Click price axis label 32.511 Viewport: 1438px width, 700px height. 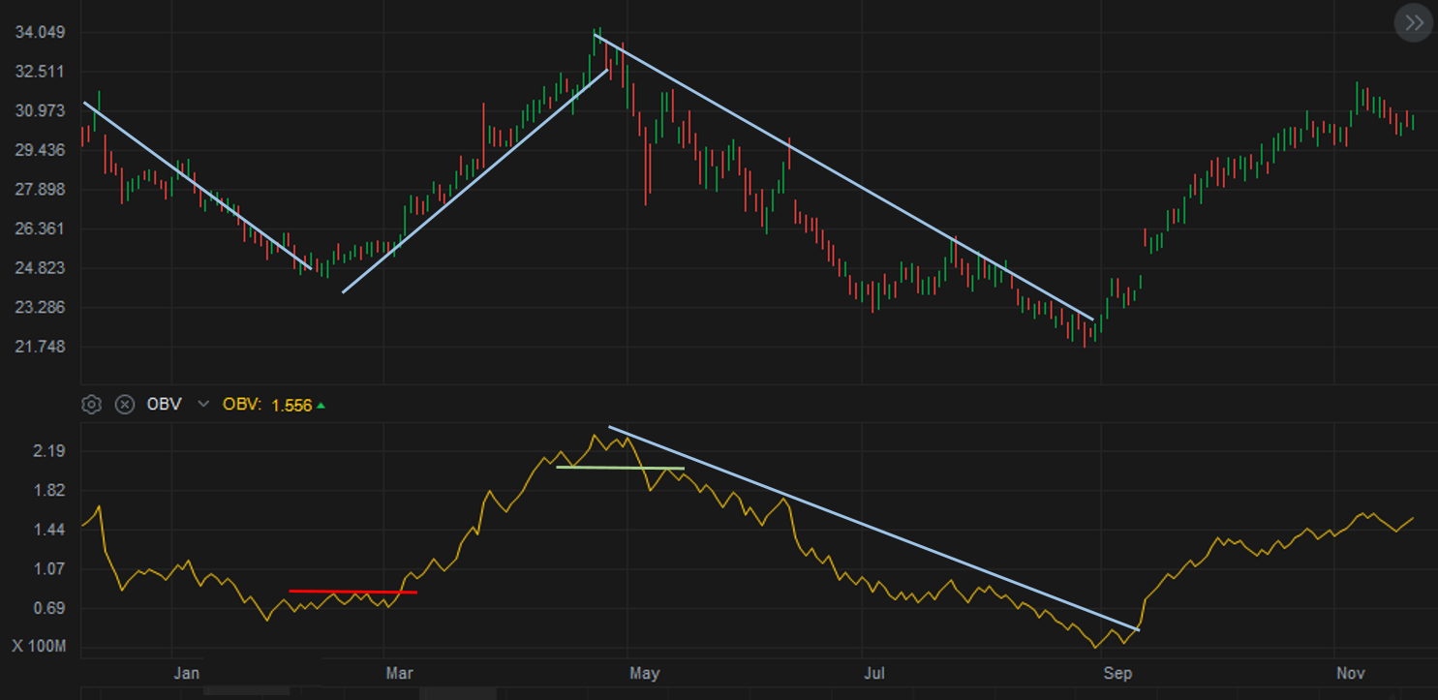40,72
